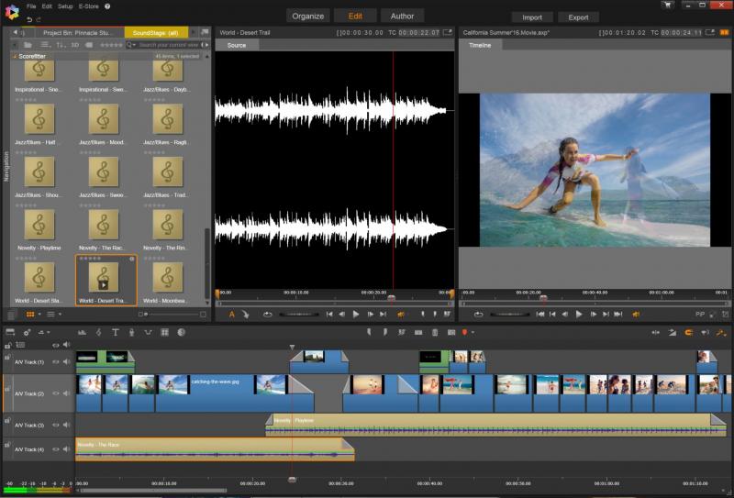This screenshot has width=734, height=498.
Task: Jump to start in timeline player
Action: coord(540,314)
